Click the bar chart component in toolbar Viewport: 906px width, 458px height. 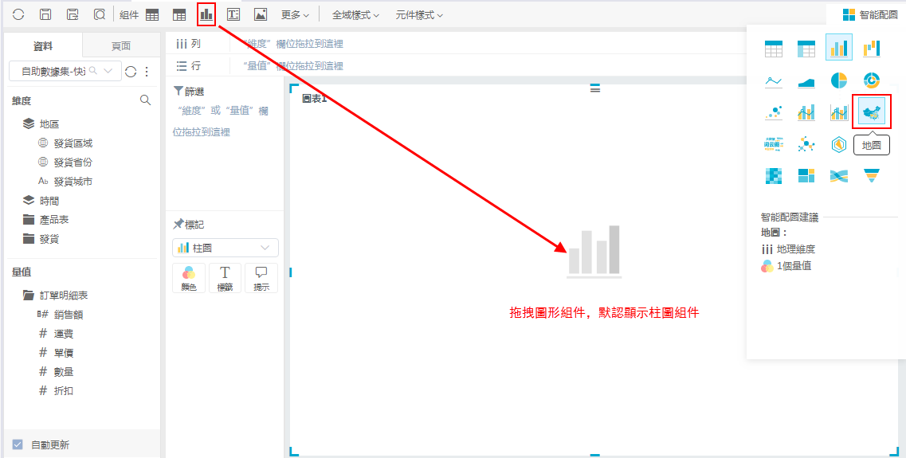coord(206,14)
